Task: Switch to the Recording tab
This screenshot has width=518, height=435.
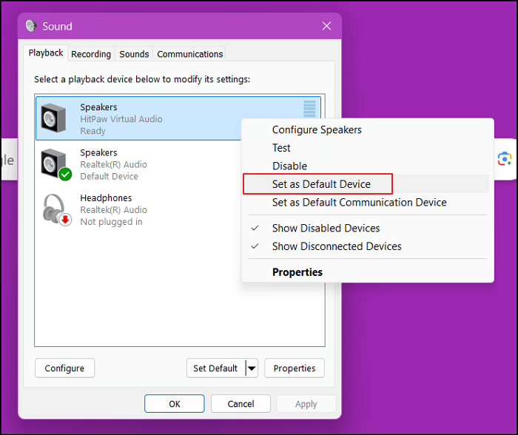Action: pos(91,54)
